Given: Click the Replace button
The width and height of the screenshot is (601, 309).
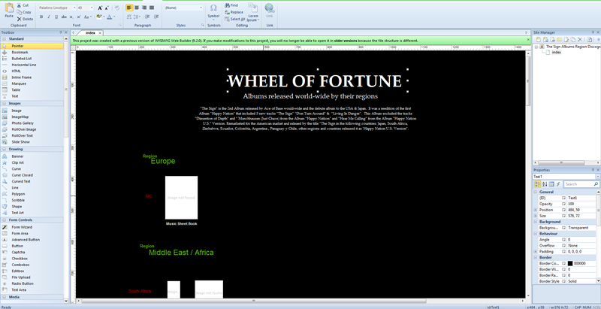Looking at the screenshot, I should (x=236, y=12).
